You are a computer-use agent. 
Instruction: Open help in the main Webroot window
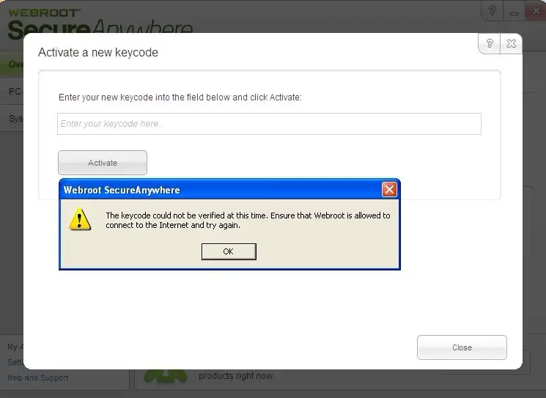[492, 10]
